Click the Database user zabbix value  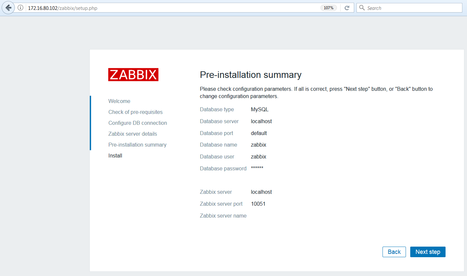coord(258,156)
